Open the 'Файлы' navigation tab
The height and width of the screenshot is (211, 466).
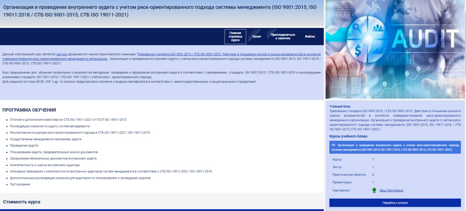coord(310,36)
